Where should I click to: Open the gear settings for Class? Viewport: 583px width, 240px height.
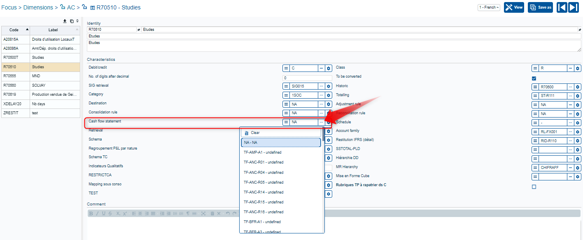tap(578, 68)
